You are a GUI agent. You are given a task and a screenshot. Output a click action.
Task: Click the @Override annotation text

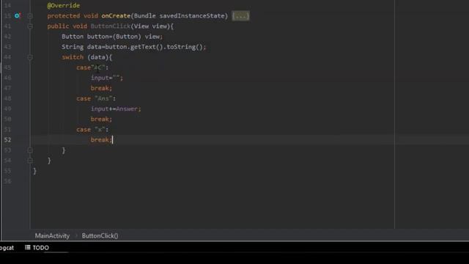tap(64, 5)
